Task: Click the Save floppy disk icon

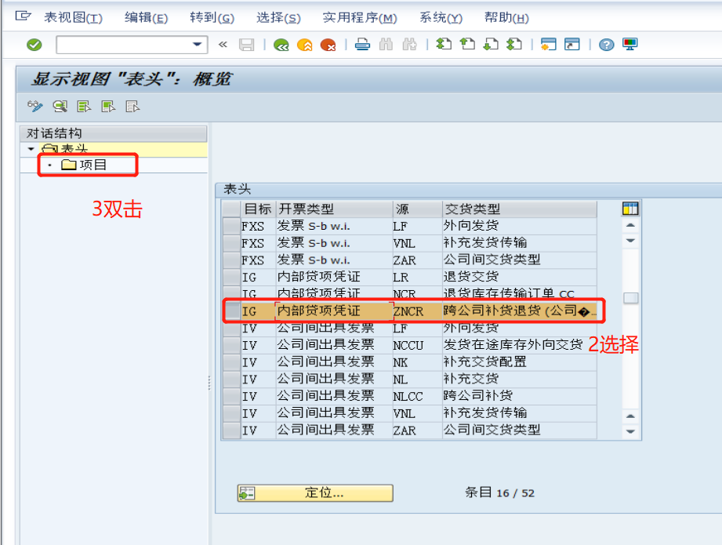Action: tap(247, 45)
